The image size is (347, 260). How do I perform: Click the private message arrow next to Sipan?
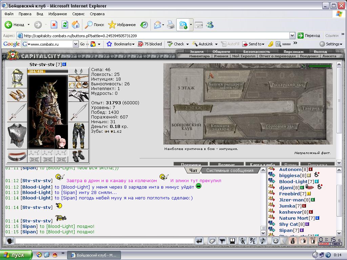(272, 230)
